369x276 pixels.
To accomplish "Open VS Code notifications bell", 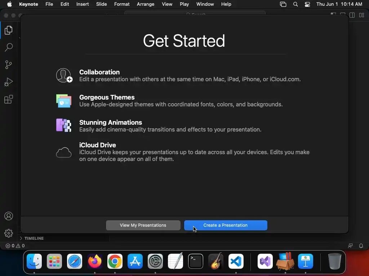I will point(361,246).
